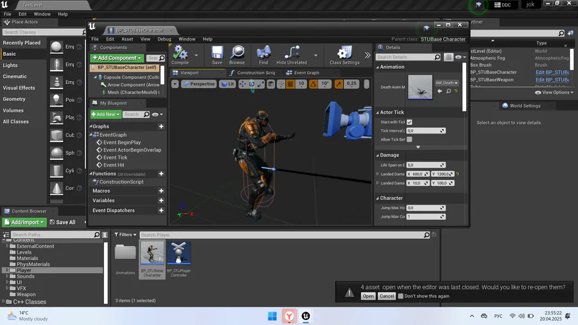Image resolution: width=578 pixels, height=325 pixels.
Task: Click the Tick Interval value field
Action: [x=426, y=131]
